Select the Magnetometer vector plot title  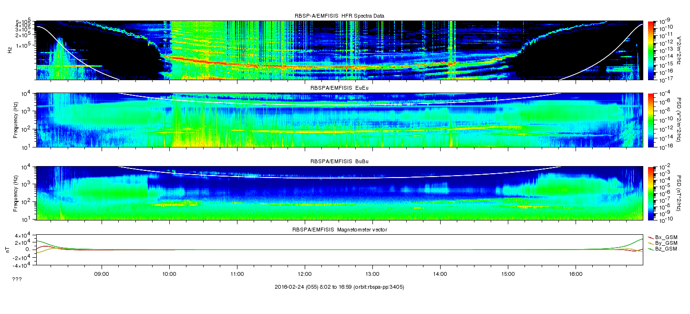pos(340,230)
